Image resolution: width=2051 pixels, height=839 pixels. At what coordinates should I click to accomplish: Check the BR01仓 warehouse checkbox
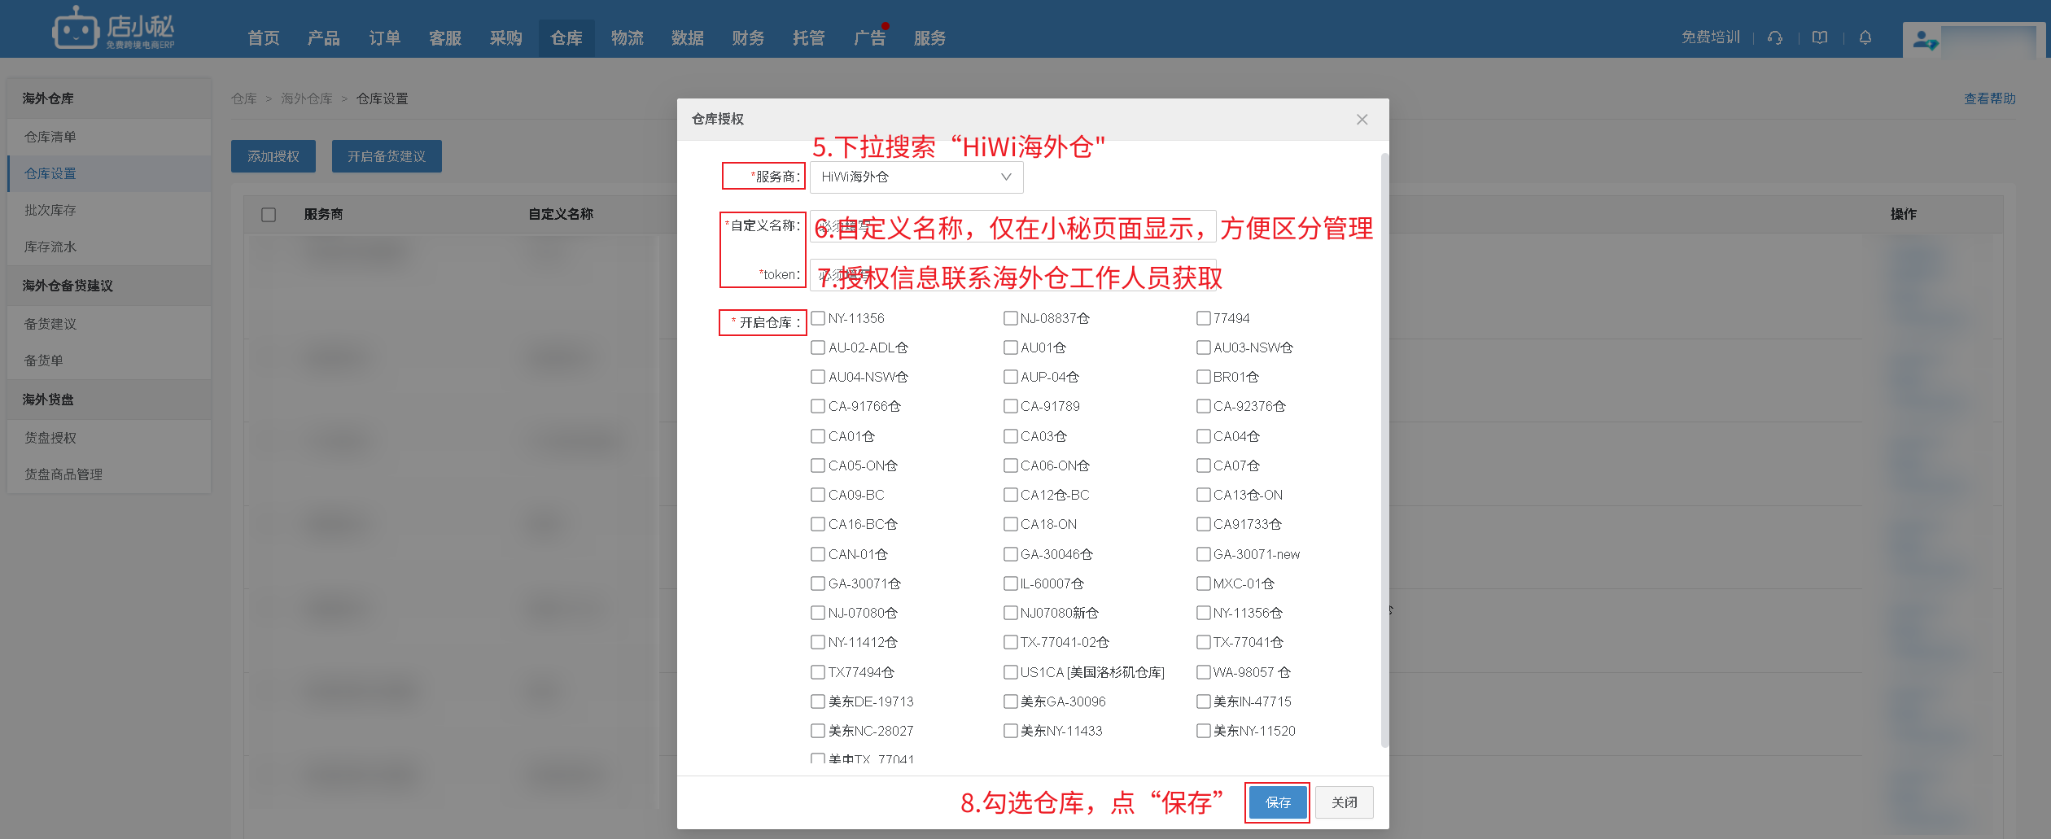click(1203, 377)
